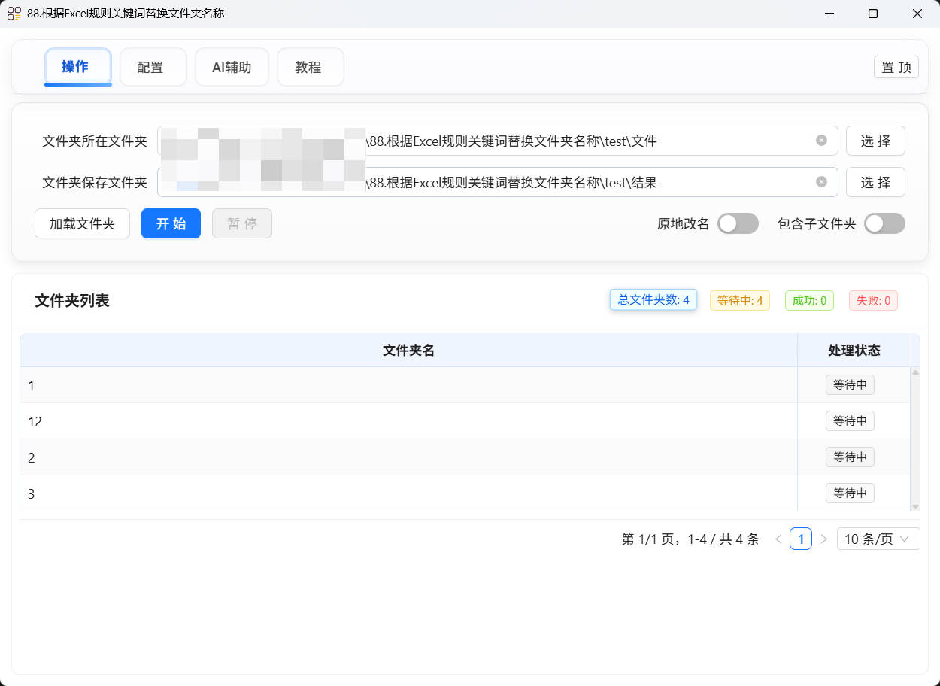Clear the source folder path input
The width and height of the screenshot is (940, 686).
820,140
